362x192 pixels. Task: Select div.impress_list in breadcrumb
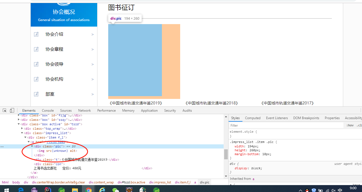160,182
